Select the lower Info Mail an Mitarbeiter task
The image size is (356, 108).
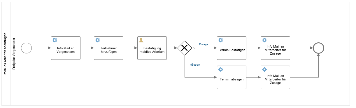pos(276,77)
